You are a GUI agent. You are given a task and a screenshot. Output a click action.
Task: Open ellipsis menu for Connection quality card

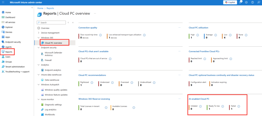tap(179, 27)
